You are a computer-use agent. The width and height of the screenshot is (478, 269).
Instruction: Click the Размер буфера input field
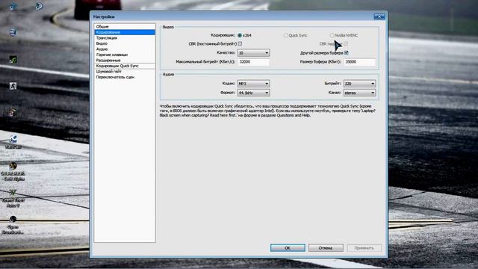coord(359,61)
